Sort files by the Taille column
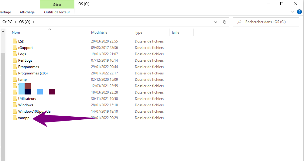 click(x=175, y=33)
